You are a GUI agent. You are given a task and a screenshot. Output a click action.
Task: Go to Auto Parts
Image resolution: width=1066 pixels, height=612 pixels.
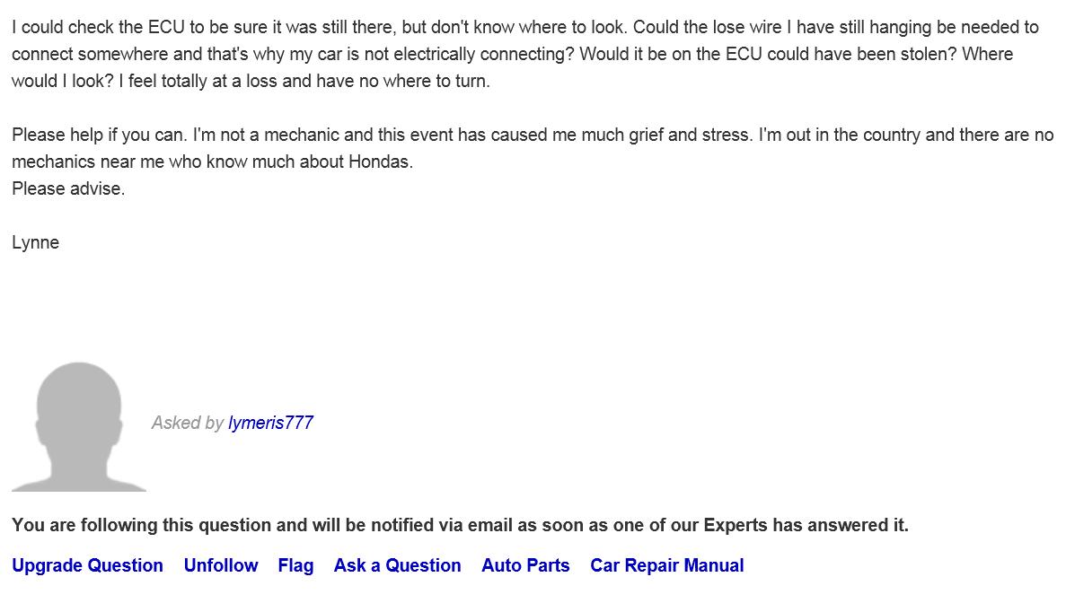tap(525, 565)
